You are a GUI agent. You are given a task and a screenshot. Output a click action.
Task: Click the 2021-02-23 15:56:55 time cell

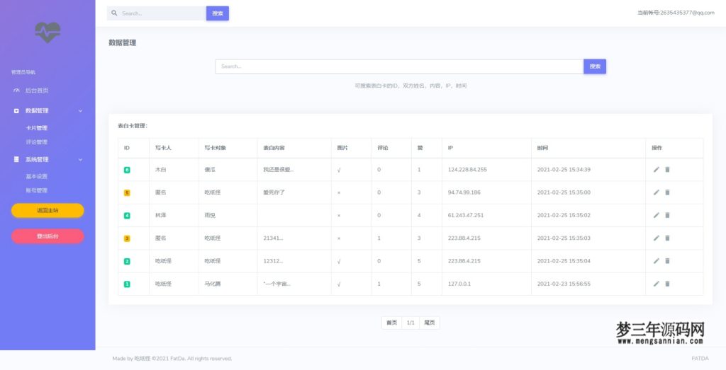tap(564, 284)
